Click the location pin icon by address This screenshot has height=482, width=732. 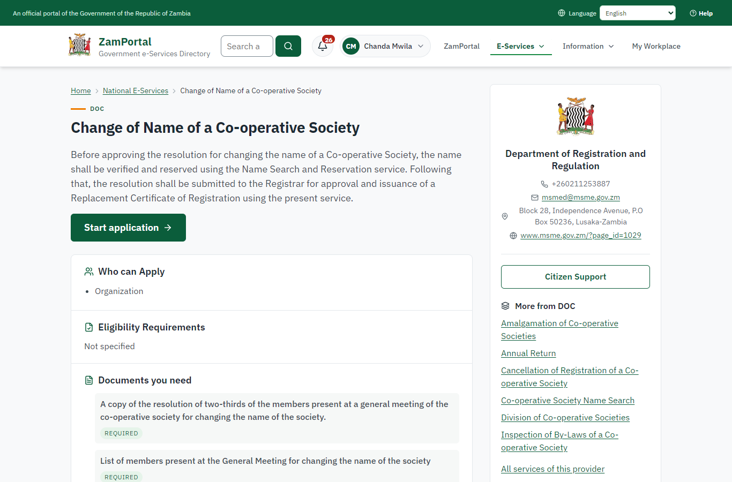(505, 216)
